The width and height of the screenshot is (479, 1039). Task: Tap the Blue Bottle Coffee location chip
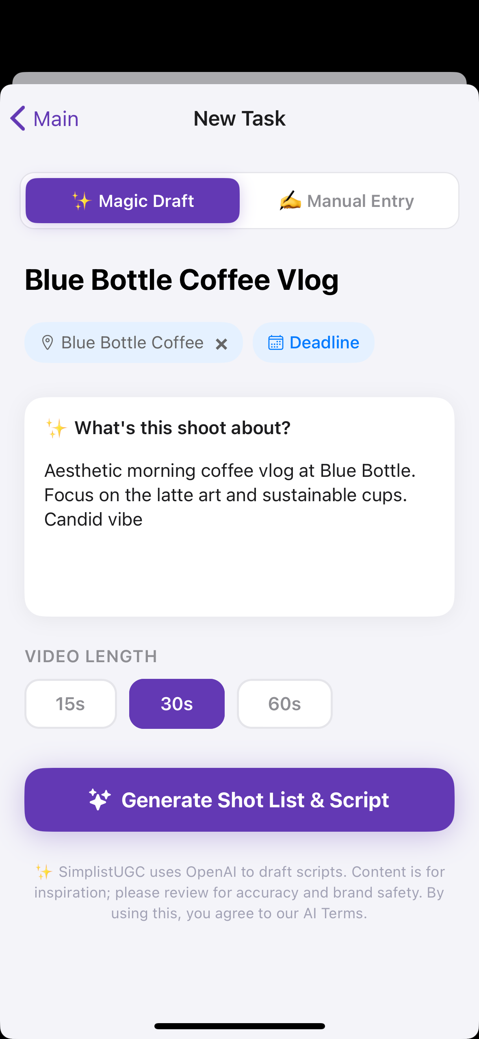click(x=132, y=343)
